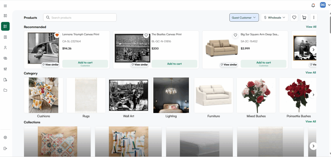This screenshot has width=331, height=157.
Task: Click the notification bell icon
Action: tap(313, 5)
